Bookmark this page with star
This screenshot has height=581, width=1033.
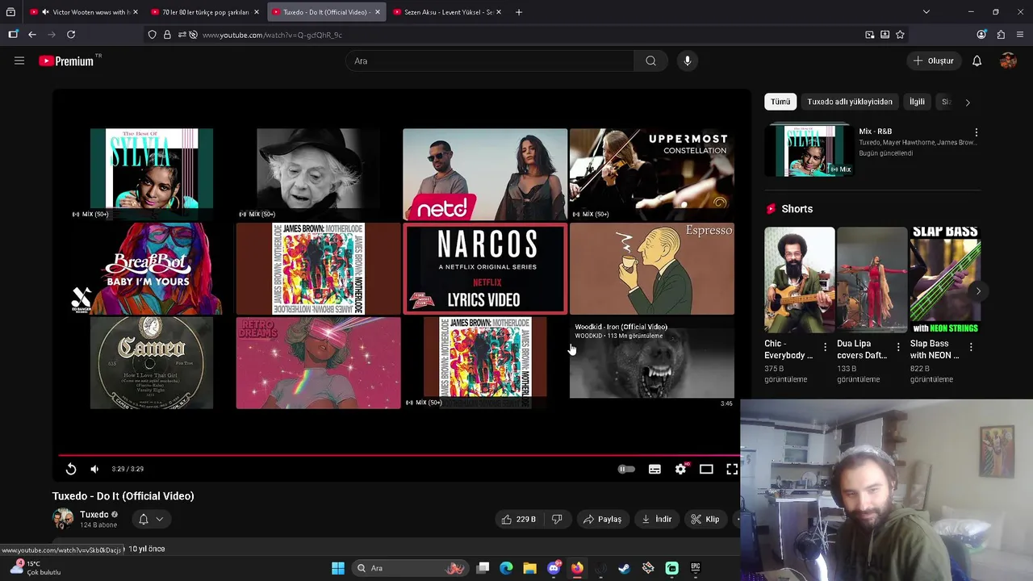click(900, 35)
